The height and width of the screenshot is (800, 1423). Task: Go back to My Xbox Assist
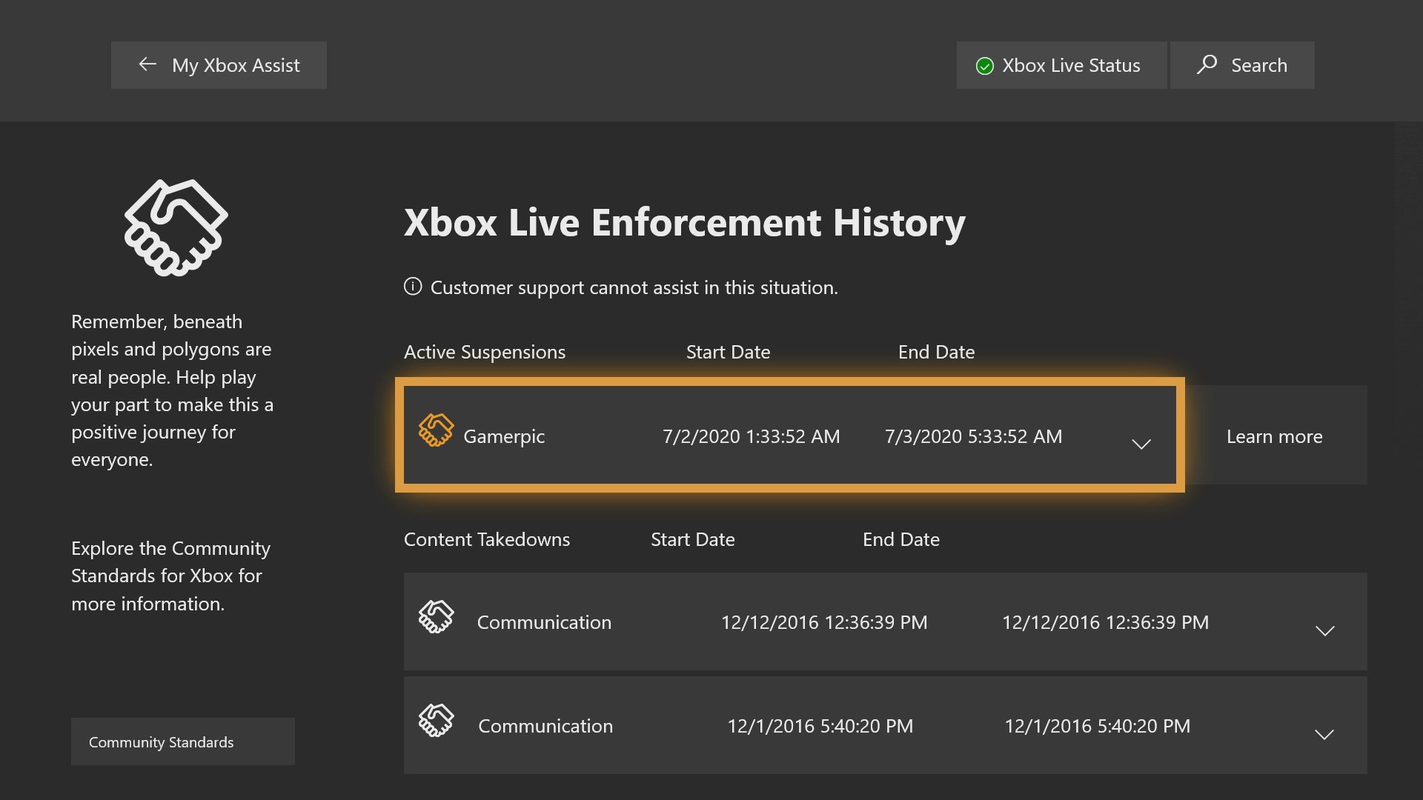pos(219,65)
